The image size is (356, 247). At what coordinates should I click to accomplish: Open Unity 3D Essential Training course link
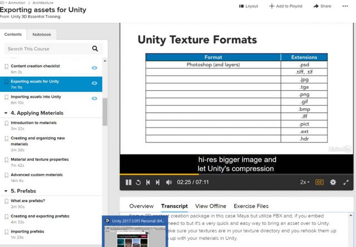coord(36,17)
